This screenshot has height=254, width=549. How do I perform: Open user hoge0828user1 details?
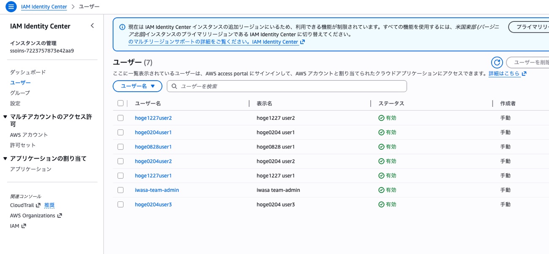pos(153,146)
